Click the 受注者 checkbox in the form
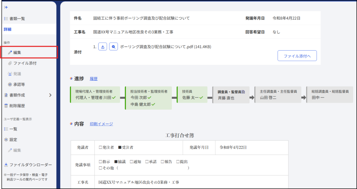 pos(120,148)
